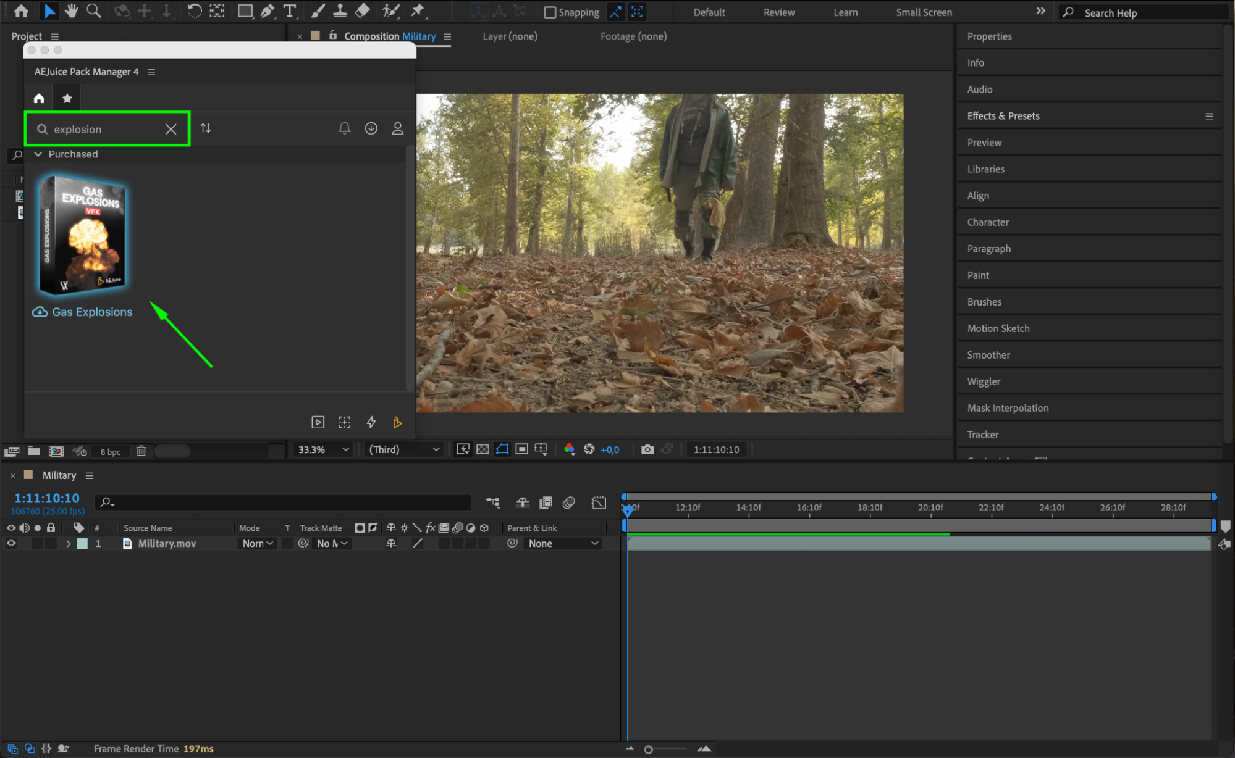Open the 33.3% magnification dropdown

pyautogui.click(x=323, y=449)
